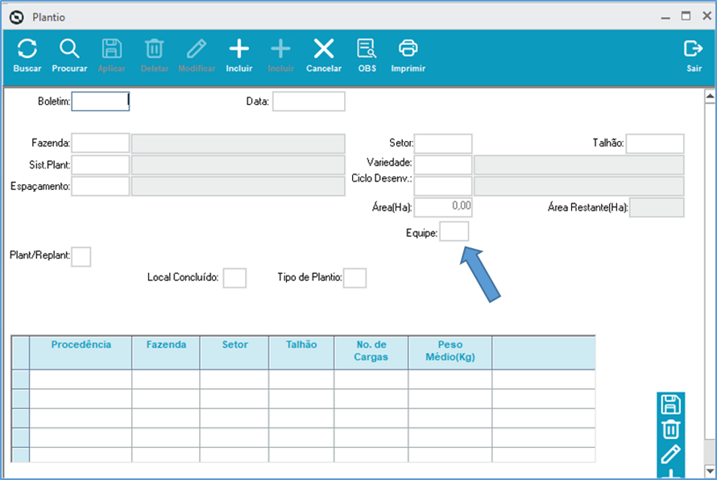
Task: Click the Setor column header in grid
Action: (x=234, y=353)
